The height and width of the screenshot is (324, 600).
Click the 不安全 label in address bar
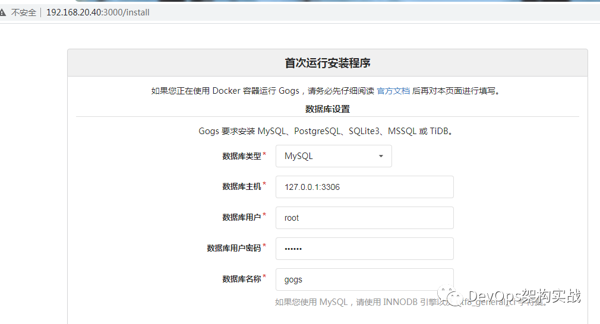(24, 12)
